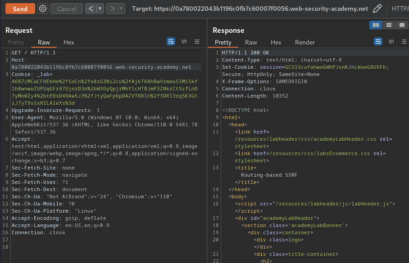Screen dimensions: 409x263
Task: Click the 'GET / HTTP/1.1' request line
Action: pyautogui.click(x=34, y=53)
